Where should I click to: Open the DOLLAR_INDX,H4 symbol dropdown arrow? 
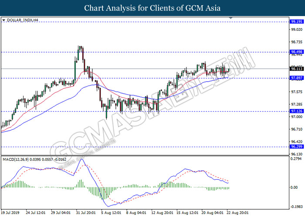coord(3,20)
